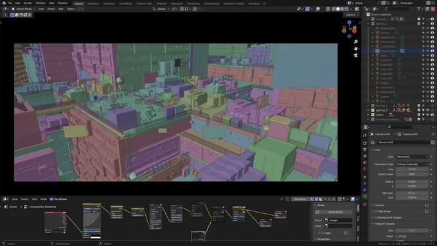Open the compositor Node menu
Image resolution: width=437 pixels, height=246 pixels.
coord(44,199)
